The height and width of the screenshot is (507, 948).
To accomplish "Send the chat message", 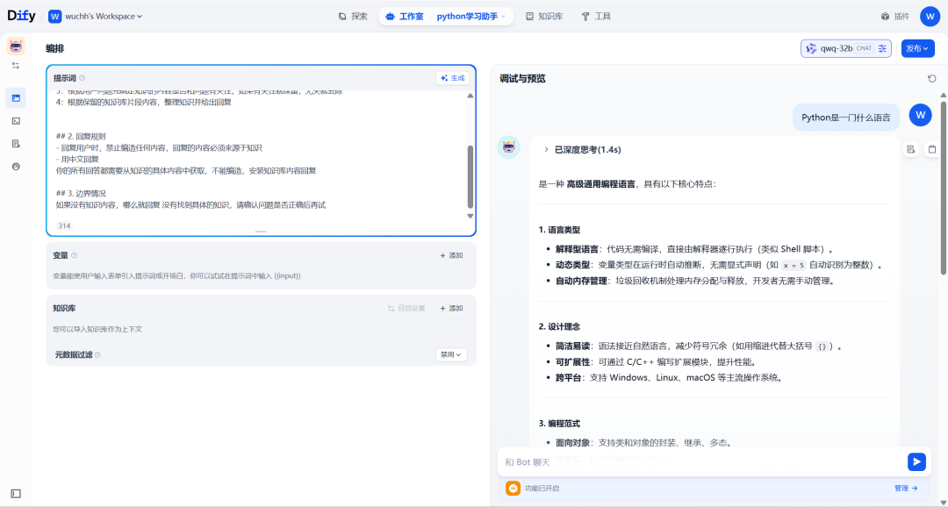I will click(x=916, y=461).
